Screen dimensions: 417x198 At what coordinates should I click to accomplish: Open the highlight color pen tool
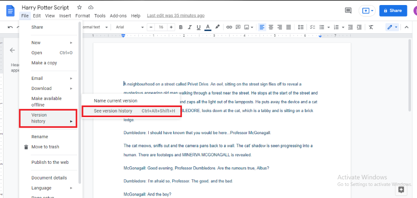(x=217, y=27)
